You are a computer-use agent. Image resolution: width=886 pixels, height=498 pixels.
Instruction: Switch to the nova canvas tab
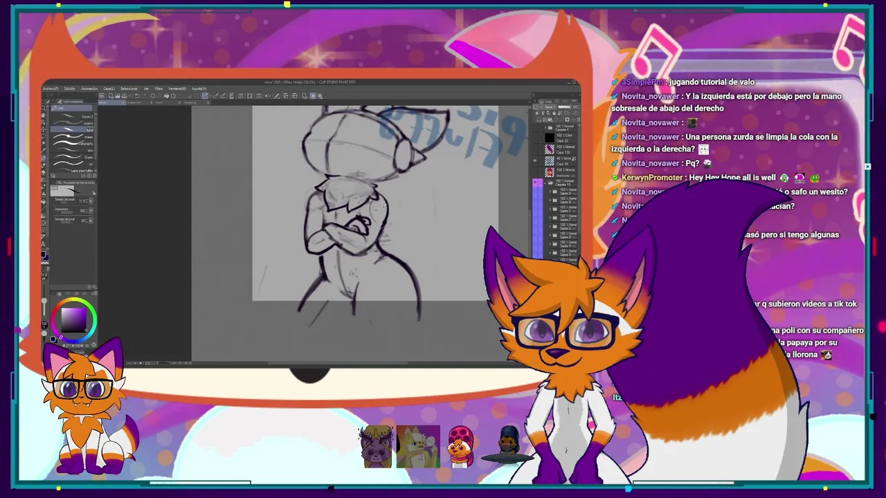(x=111, y=102)
